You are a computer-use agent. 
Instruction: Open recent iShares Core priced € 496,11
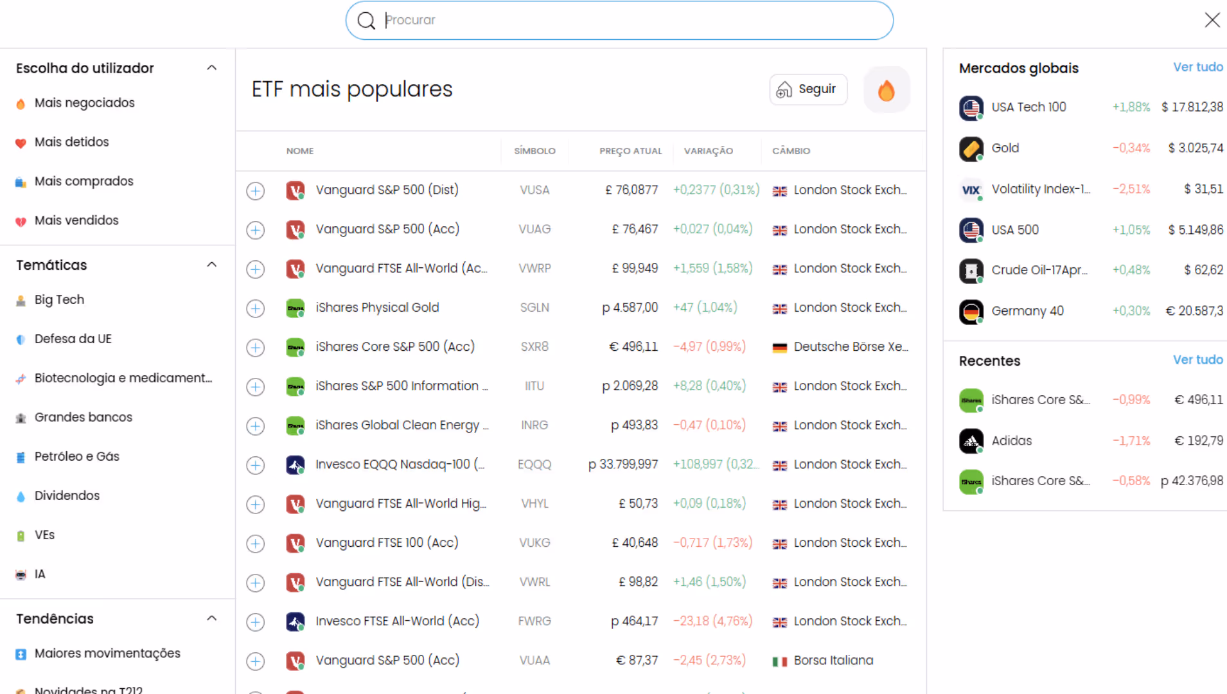point(1091,400)
